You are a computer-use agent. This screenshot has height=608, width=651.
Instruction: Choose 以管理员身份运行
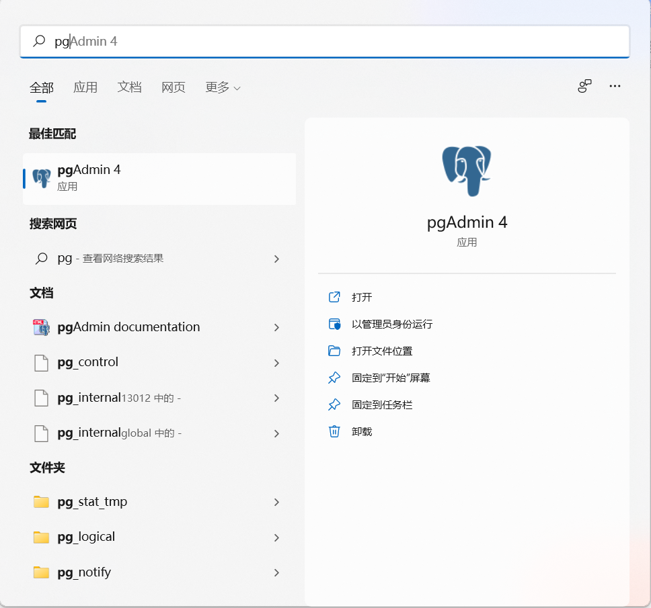[392, 324]
